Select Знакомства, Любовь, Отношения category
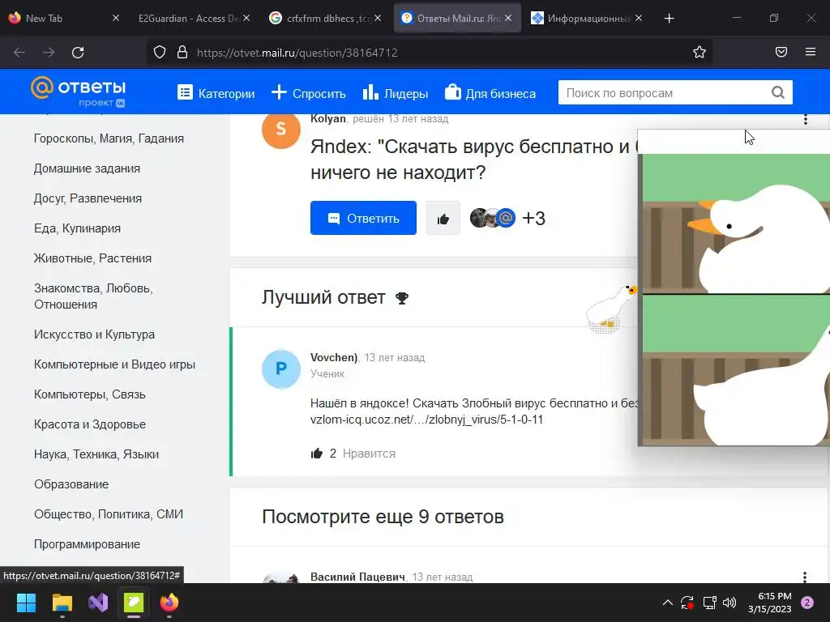830x622 pixels. pos(94,296)
